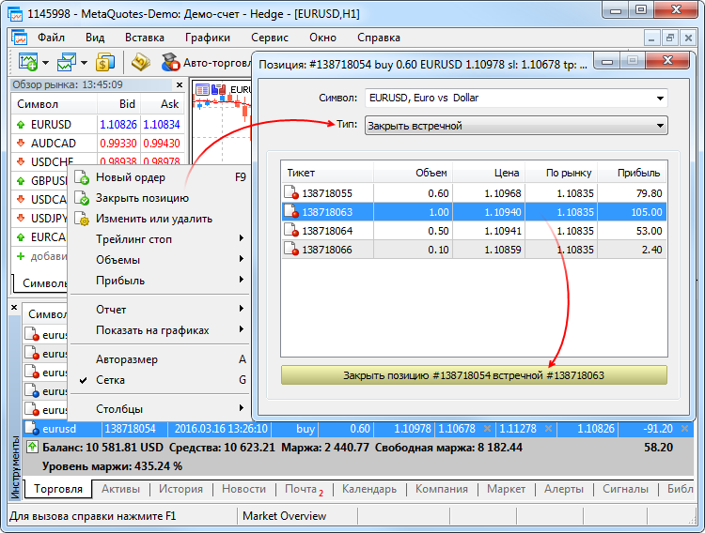Remove stop loss 1.10678 with x
Viewport: 705px width, 533px height.
(x=487, y=429)
